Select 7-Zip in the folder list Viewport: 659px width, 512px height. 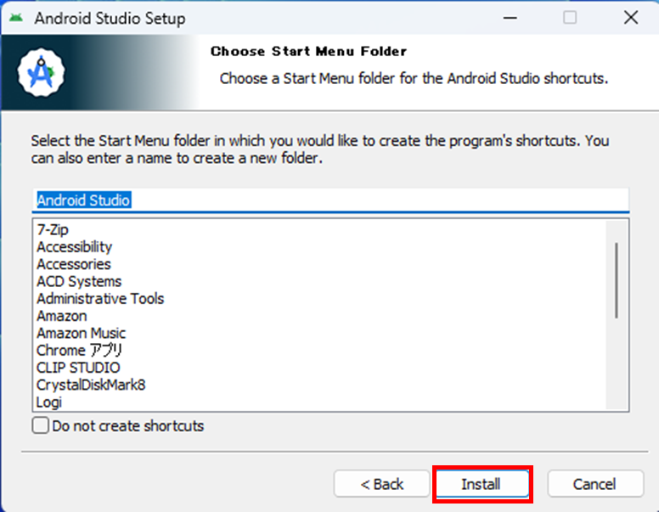point(54,229)
